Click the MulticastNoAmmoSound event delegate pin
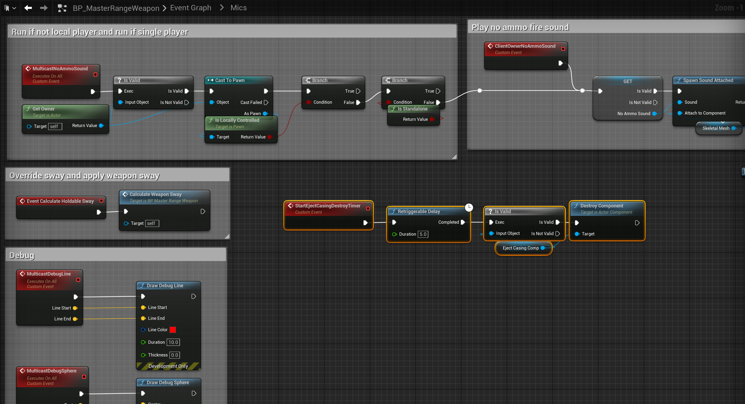 pos(95,75)
